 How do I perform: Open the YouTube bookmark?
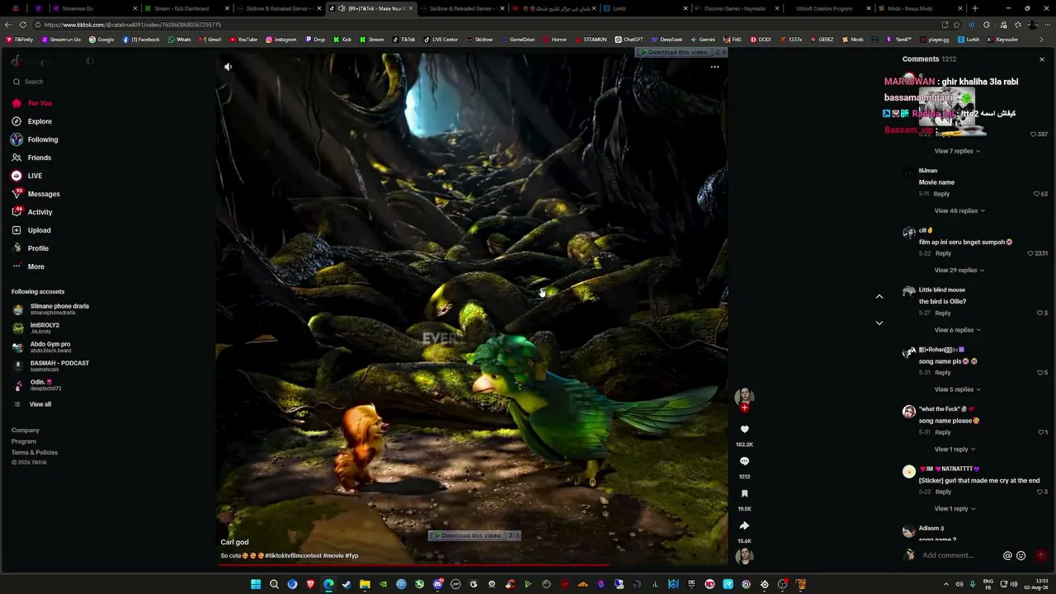coord(243,40)
